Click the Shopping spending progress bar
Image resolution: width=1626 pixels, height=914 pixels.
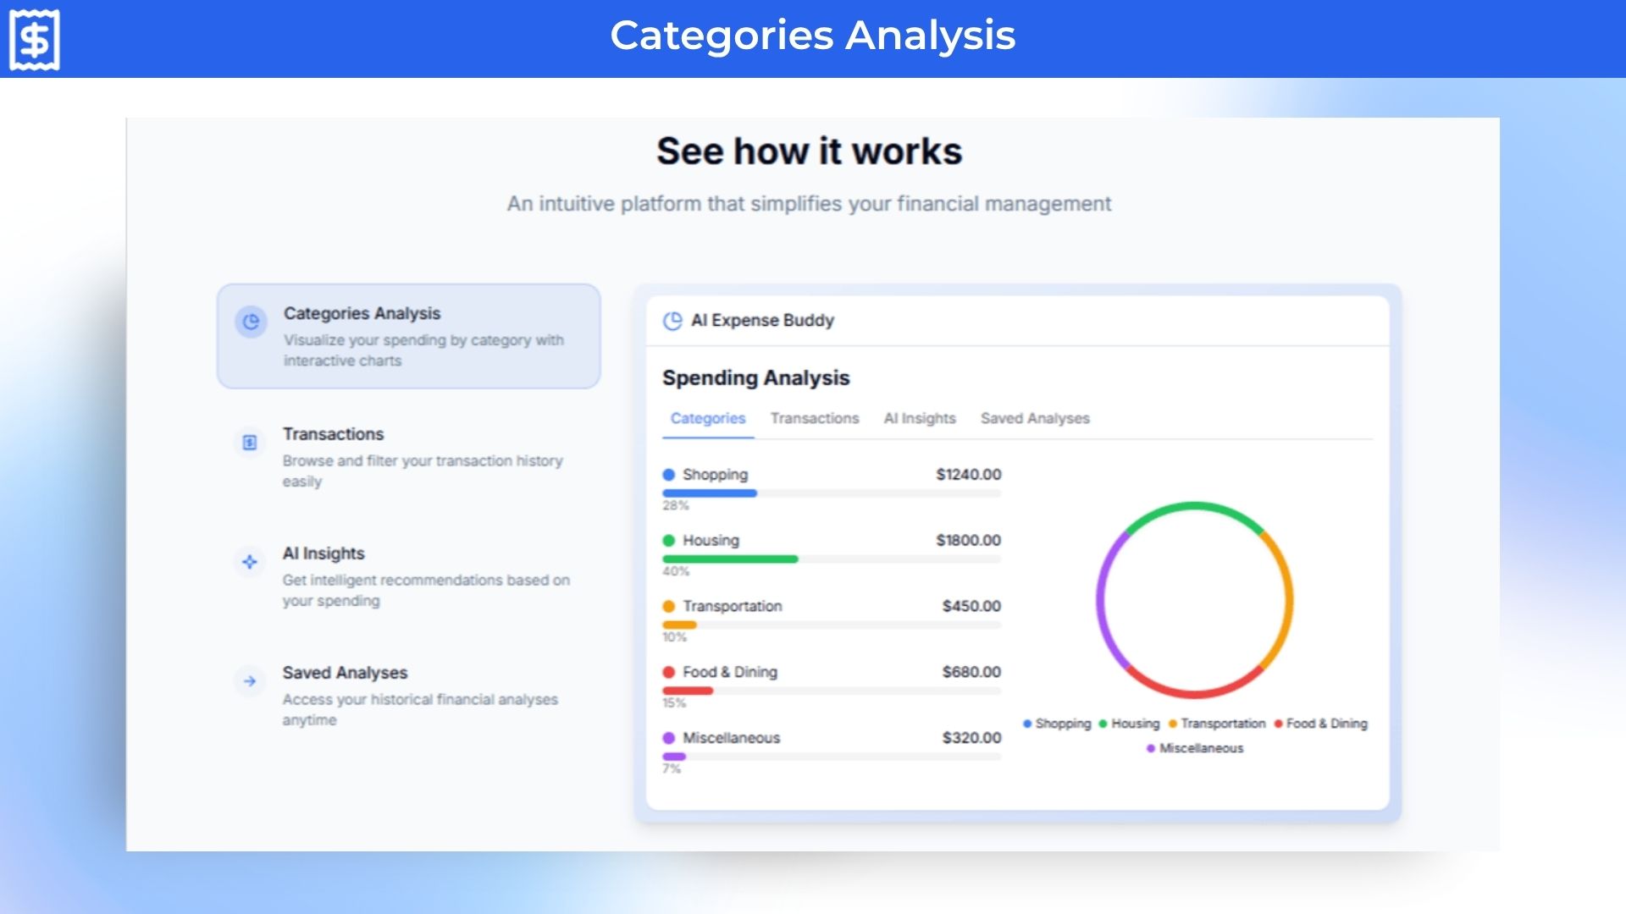710,493
